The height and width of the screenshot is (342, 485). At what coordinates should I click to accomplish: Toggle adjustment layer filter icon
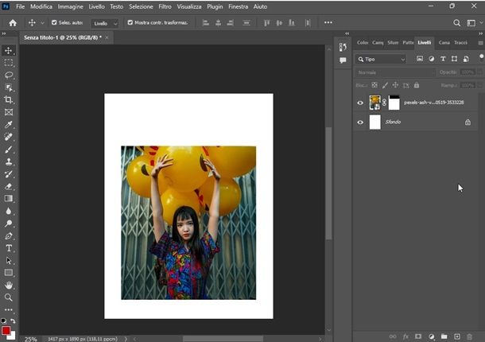431,59
